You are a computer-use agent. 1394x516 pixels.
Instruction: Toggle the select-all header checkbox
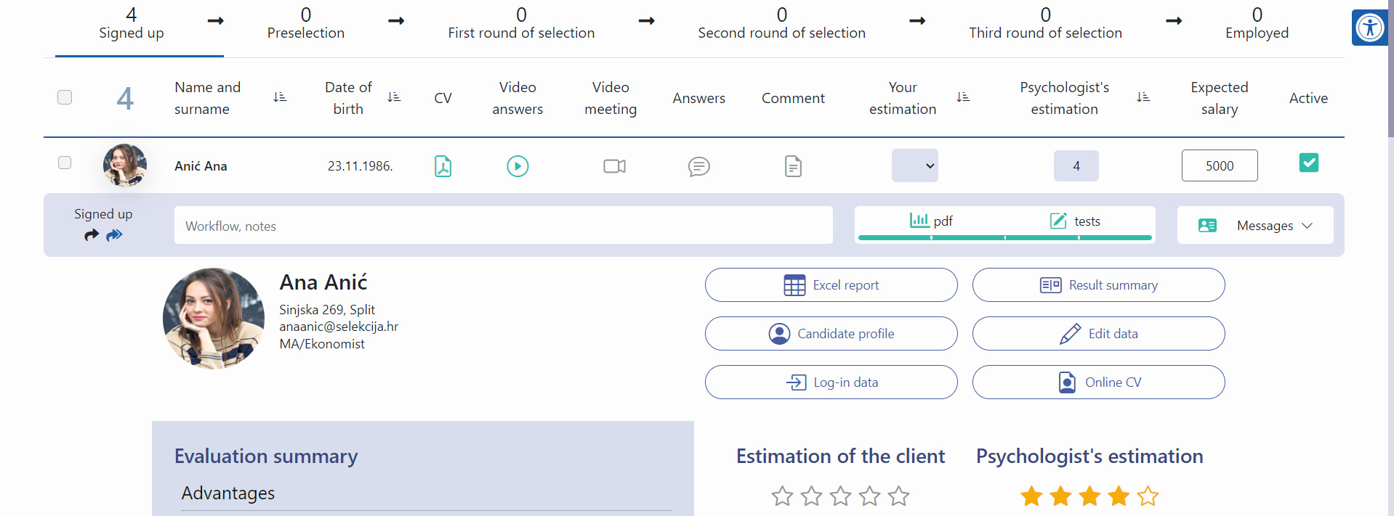coord(65,97)
